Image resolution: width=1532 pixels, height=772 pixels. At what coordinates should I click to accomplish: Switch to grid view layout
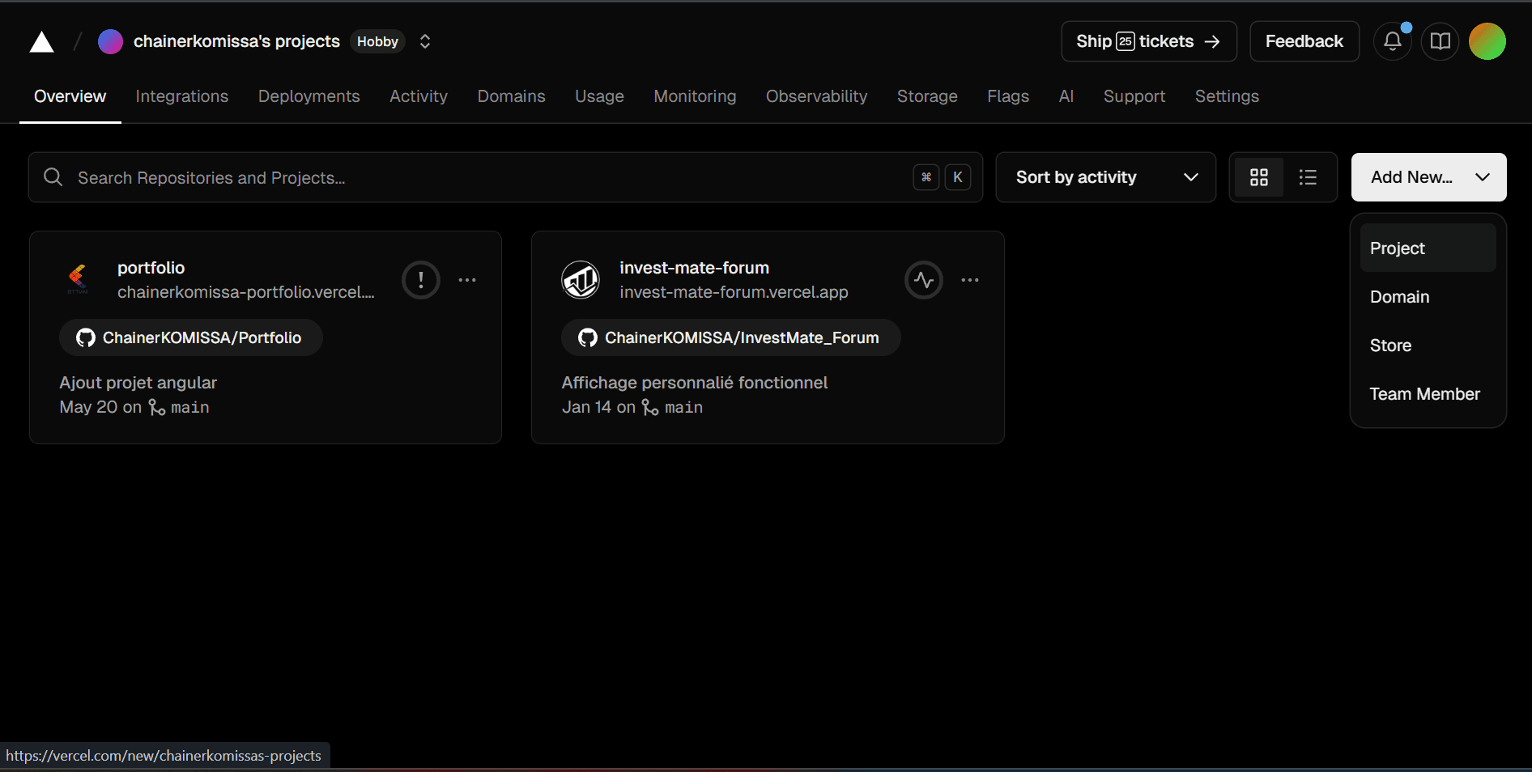[1258, 177]
